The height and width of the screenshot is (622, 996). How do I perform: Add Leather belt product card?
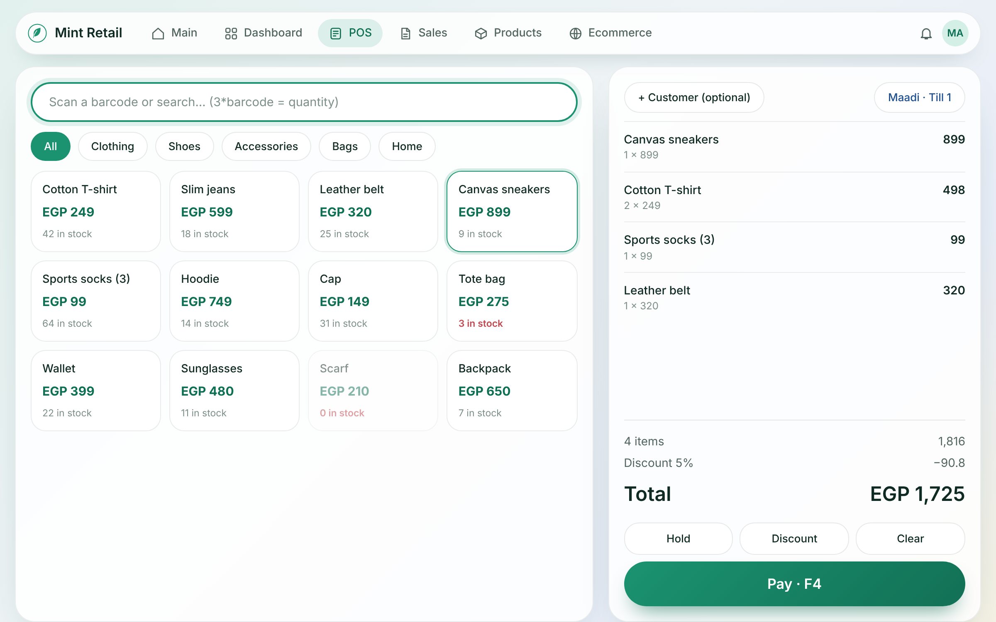click(373, 211)
